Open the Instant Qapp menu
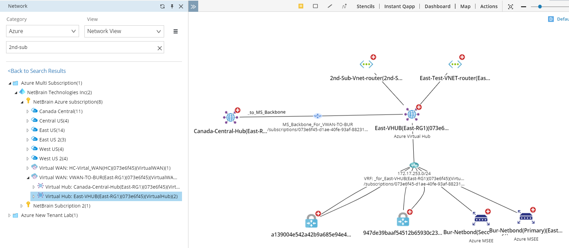569x248 pixels. click(399, 6)
